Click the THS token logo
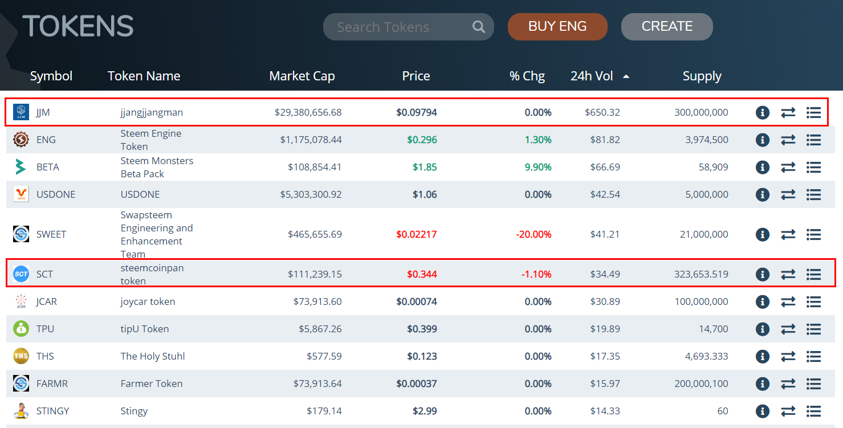Viewport: 843px width, 428px height. [21, 356]
